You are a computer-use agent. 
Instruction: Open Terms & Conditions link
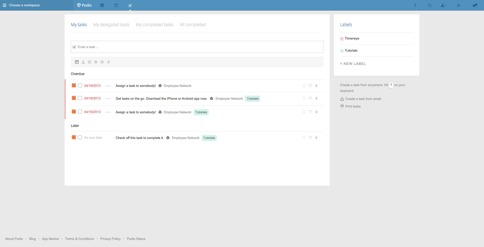79,239
